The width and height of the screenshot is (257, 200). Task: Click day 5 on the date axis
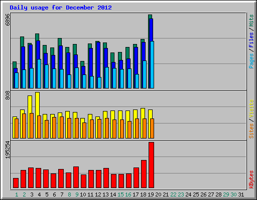pyautogui.click(x=47, y=194)
